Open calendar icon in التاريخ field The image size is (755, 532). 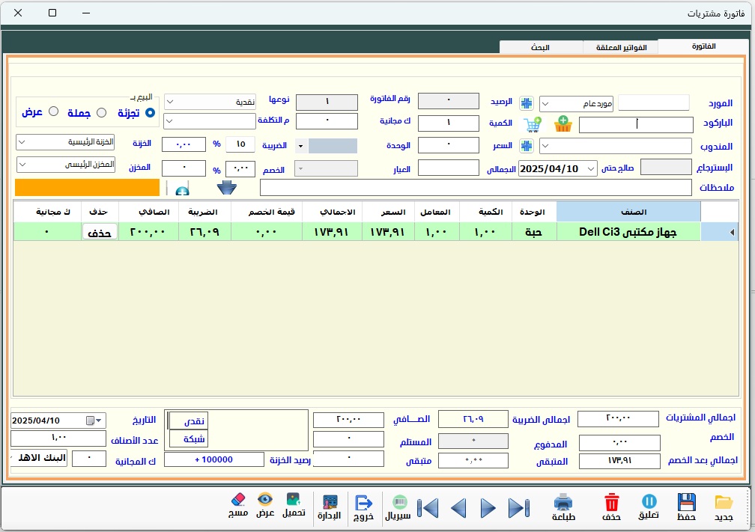pos(90,421)
